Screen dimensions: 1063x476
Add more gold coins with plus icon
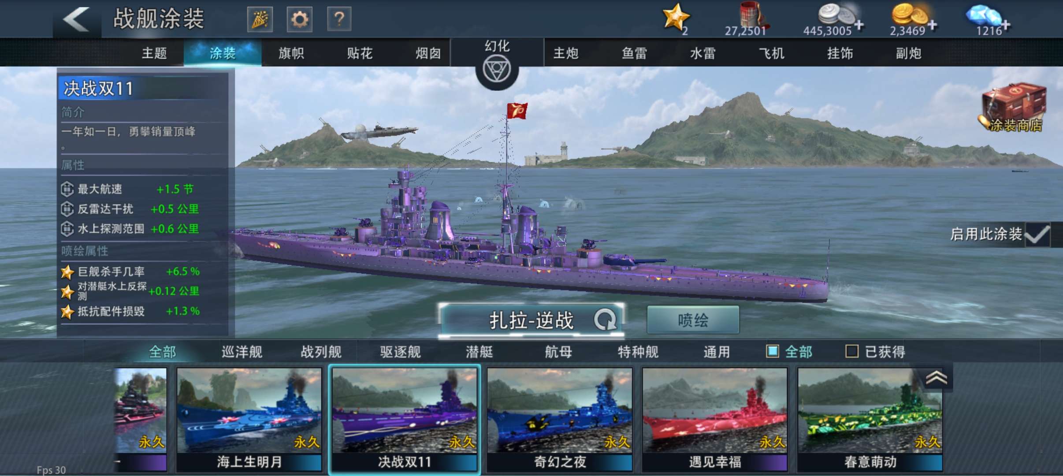point(932,25)
